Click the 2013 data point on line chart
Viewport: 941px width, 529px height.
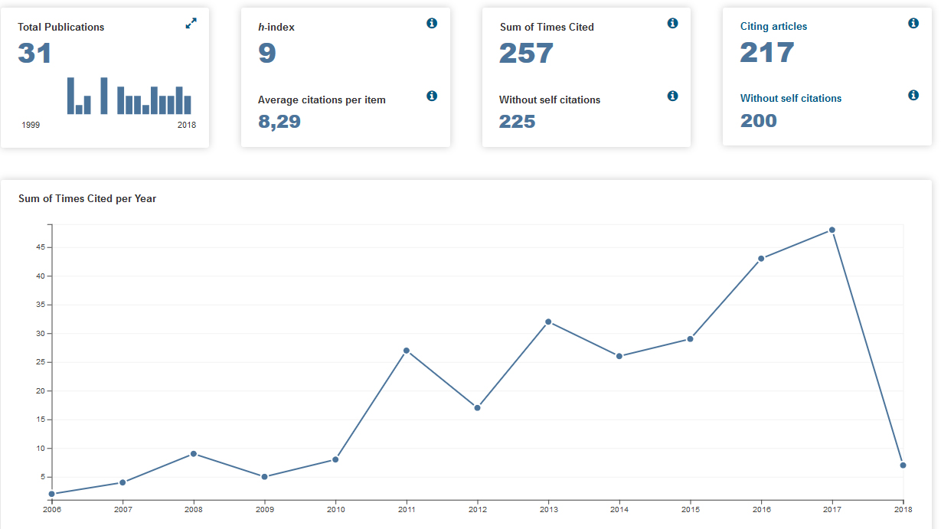tap(548, 322)
